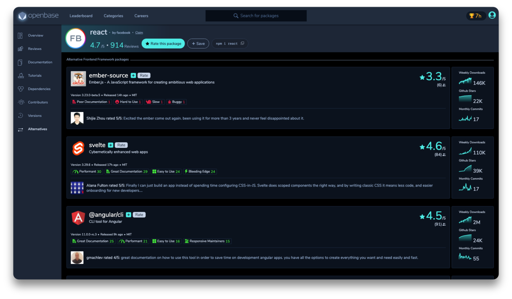Open the @angular/cli package title
The width and height of the screenshot is (512, 299).
coord(106,215)
